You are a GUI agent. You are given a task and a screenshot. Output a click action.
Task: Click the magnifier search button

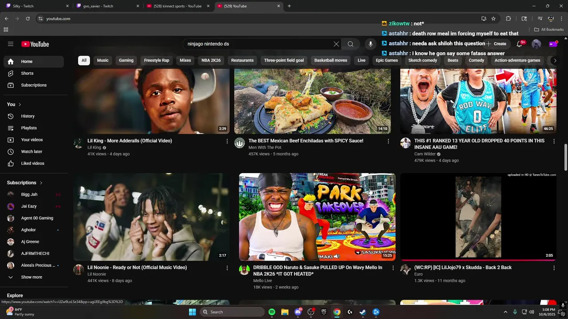point(351,44)
